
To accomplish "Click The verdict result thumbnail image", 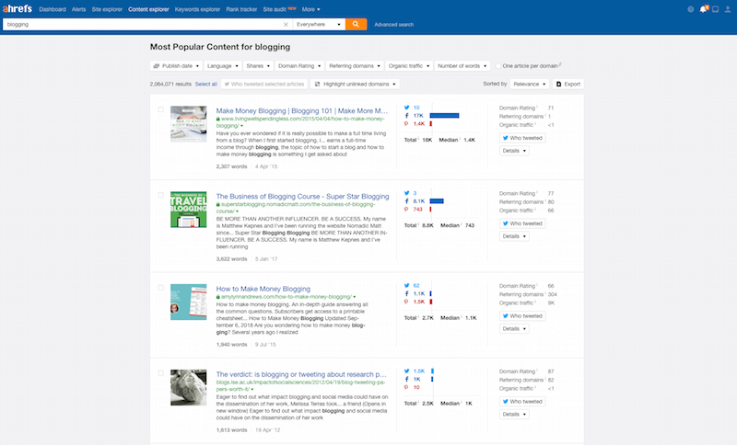I will 189,387.
